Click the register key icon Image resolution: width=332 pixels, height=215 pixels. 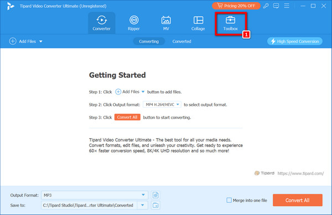(266, 6)
